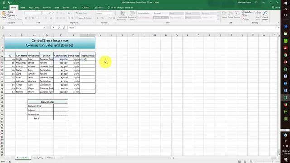290x163 pixels.
Task: Click the Windows Start button in taskbar
Action: pos(285,3)
